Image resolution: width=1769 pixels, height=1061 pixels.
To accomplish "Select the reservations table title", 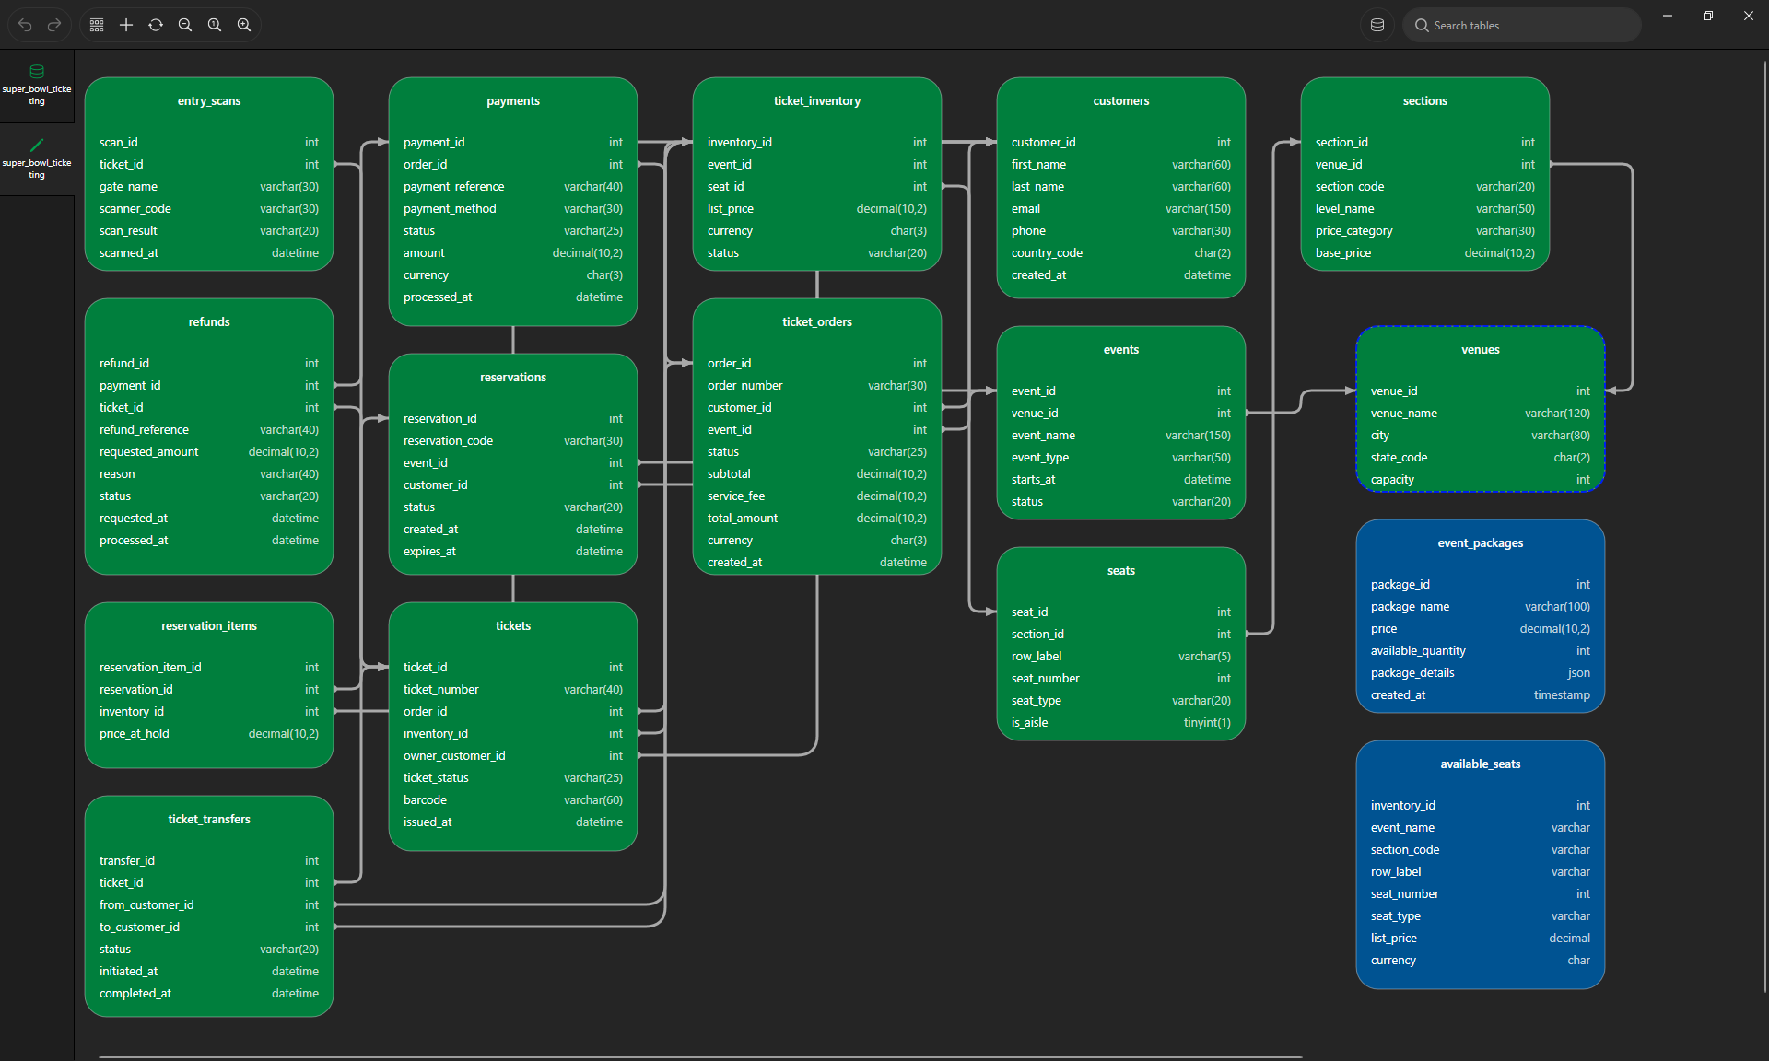I will click(513, 378).
